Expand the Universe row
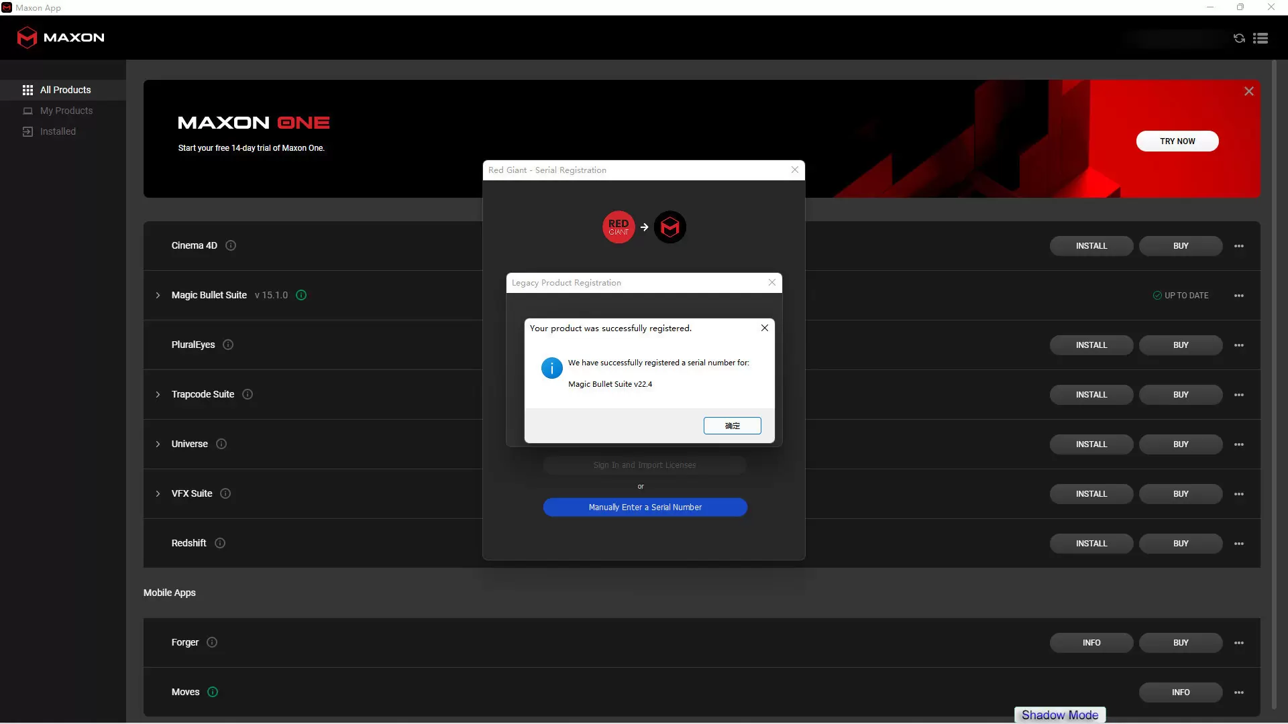This screenshot has height=724, width=1288. tap(158, 444)
